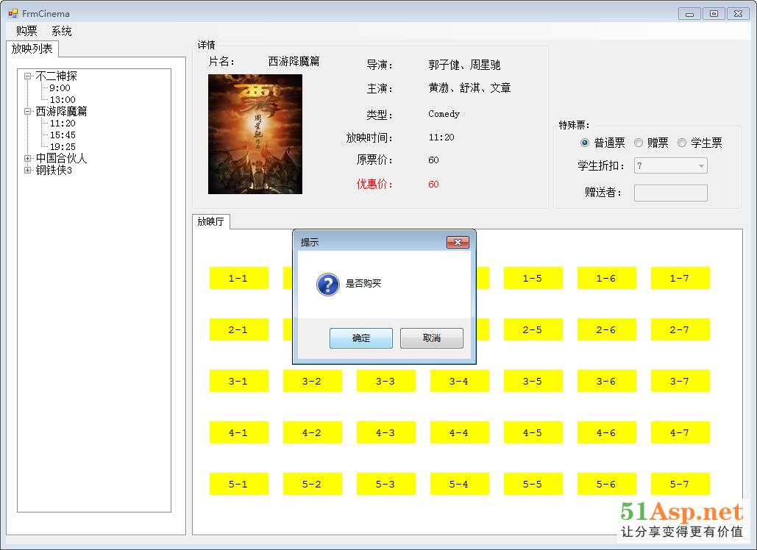Image resolution: width=757 pixels, height=550 pixels.
Task: Click seat 5-6
Action: point(606,484)
